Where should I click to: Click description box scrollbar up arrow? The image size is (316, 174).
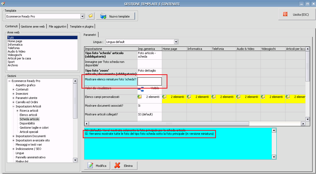click(x=274, y=130)
